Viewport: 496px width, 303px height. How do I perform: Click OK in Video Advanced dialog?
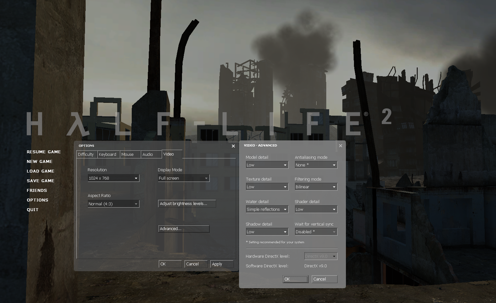[296, 279]
